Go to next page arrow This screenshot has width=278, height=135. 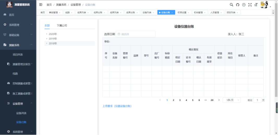coord(219,100)
